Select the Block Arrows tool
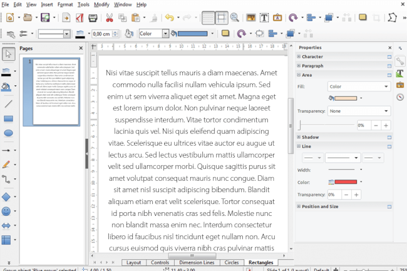407x271 pixels. [x=6, y=225]
